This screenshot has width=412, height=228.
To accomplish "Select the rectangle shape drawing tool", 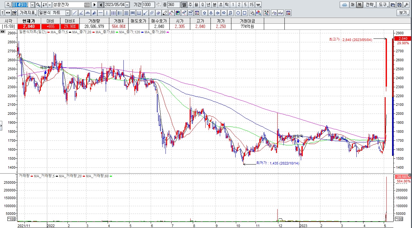I will (245, 13).
